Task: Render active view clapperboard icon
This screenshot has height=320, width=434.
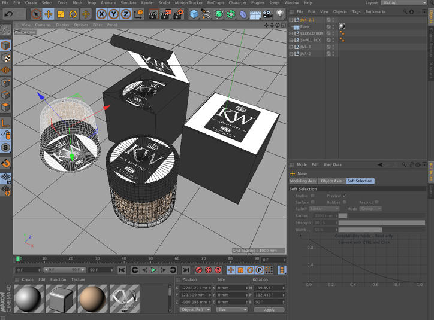Action: pyautogui.click(x=153, y=14)
